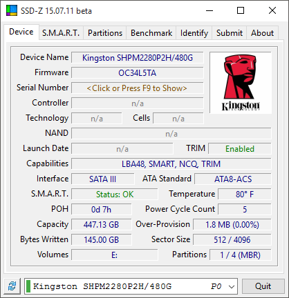The height and width of the screenshot is (298, 289).
Task: Click the TRIM status 'Enabled'
Action: (x=240, y=149)
